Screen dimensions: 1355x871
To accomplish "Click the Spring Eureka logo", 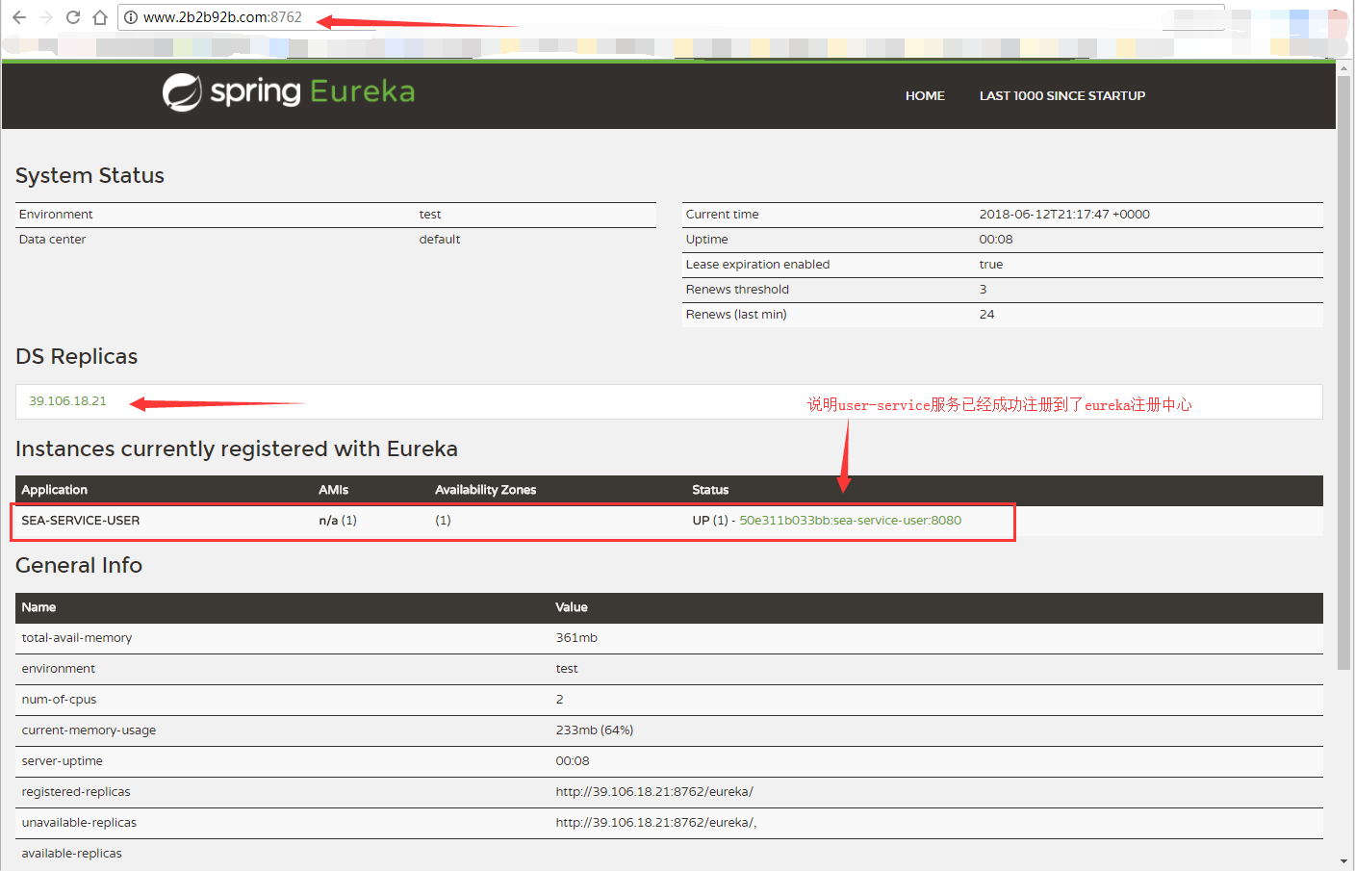I will (289, 92).
